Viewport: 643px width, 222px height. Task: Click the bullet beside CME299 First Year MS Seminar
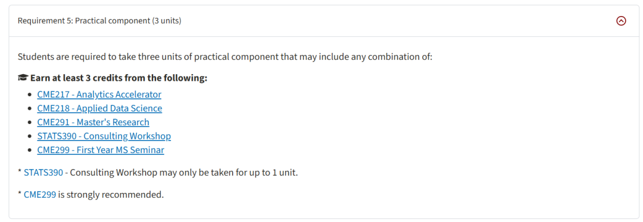tap(29, 150)
